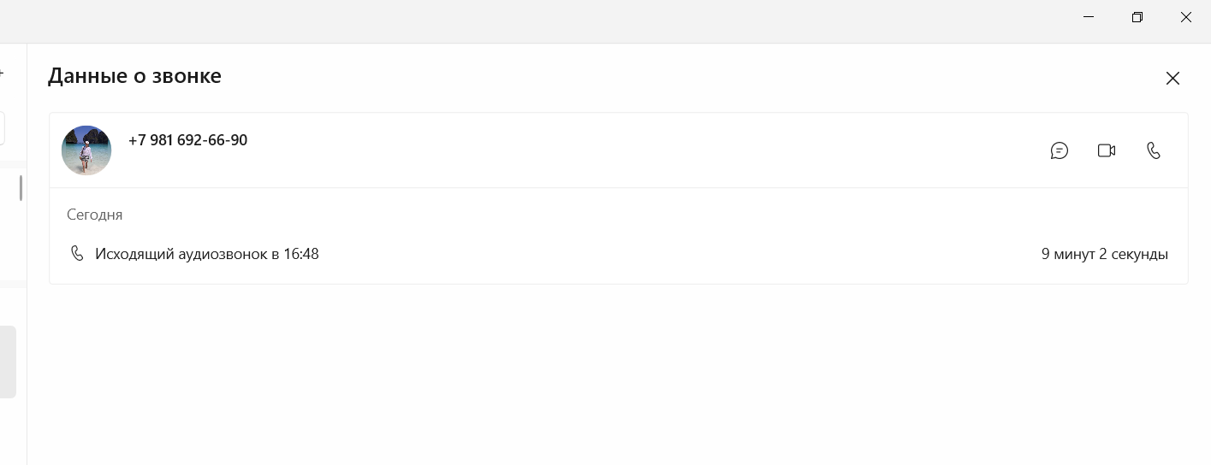Click the Сегодня date label
The image size is (1211, 465).
(x=95, y=215)
